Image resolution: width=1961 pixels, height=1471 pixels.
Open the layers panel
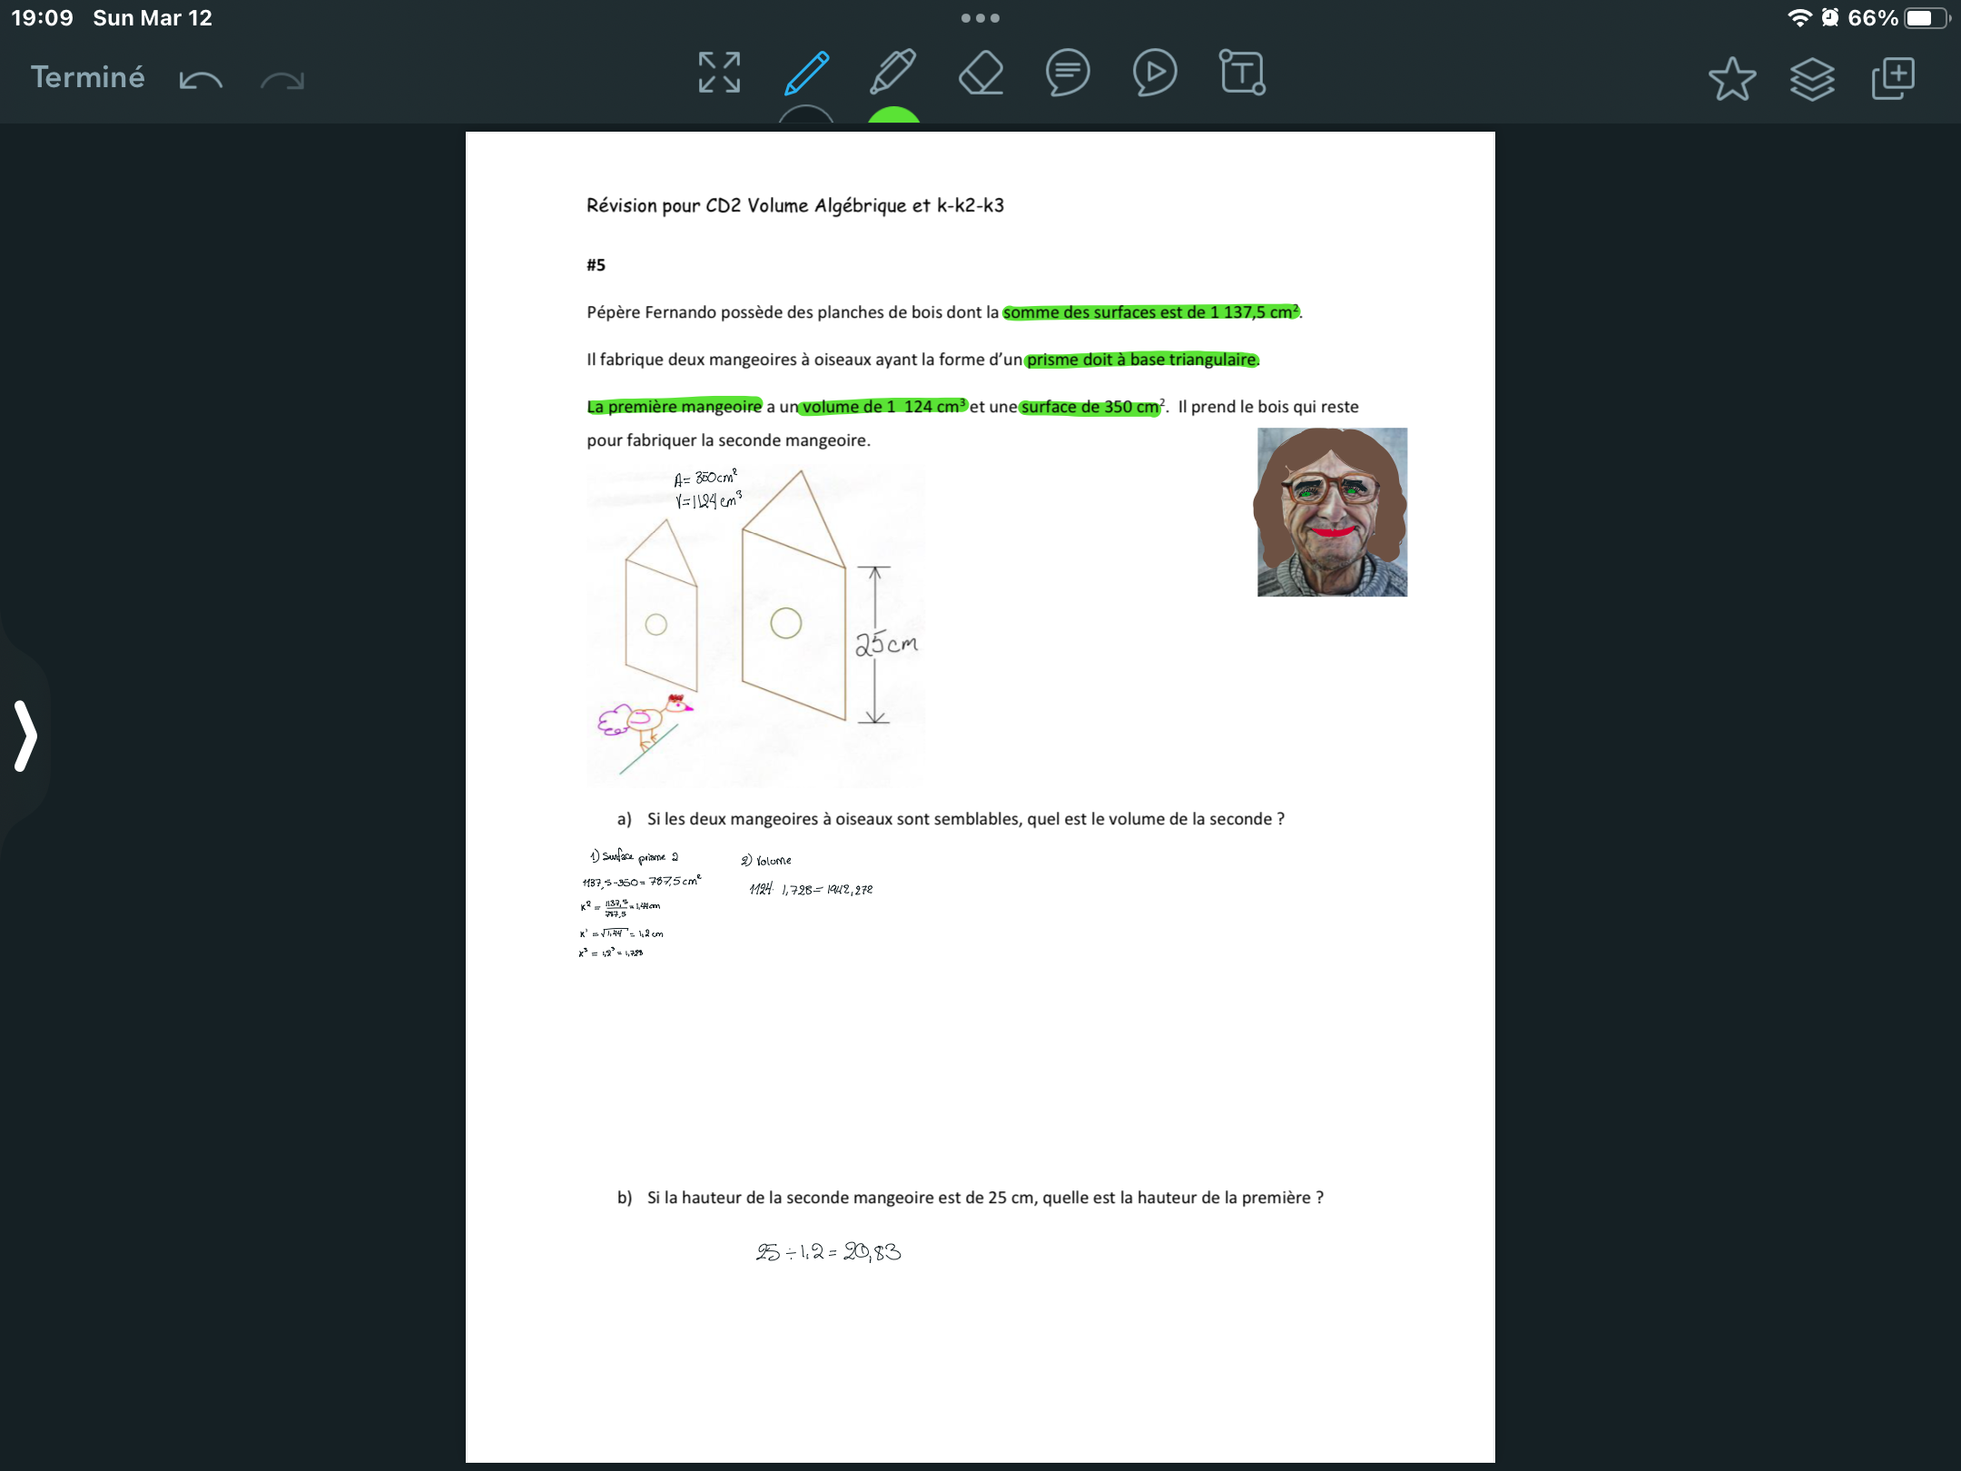(x=1812, y=78)
